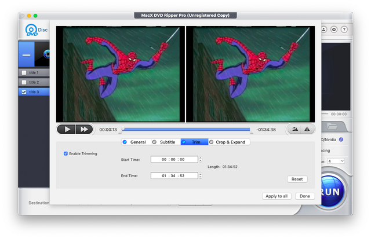Disable the Enable Trimming checkbox
This screenshot has width=371, height=239.
[x=66, y=153]
